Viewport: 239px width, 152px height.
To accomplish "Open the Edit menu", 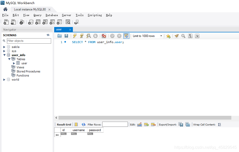I will point(16,15).
